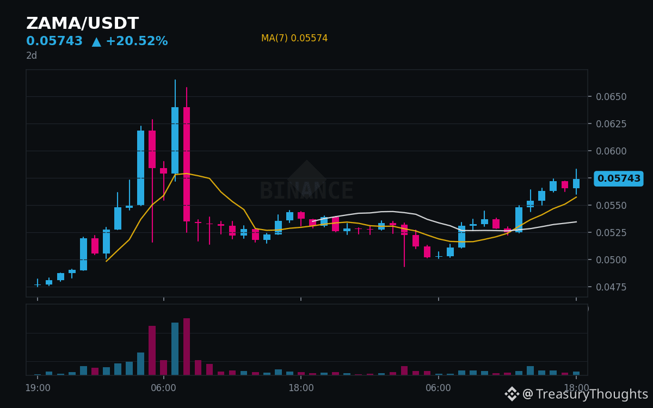Click the Binance logo beside TreasuryThoughts handle
Image resolution: width=653 pixels, height=408 pixels.
point(512,394)
